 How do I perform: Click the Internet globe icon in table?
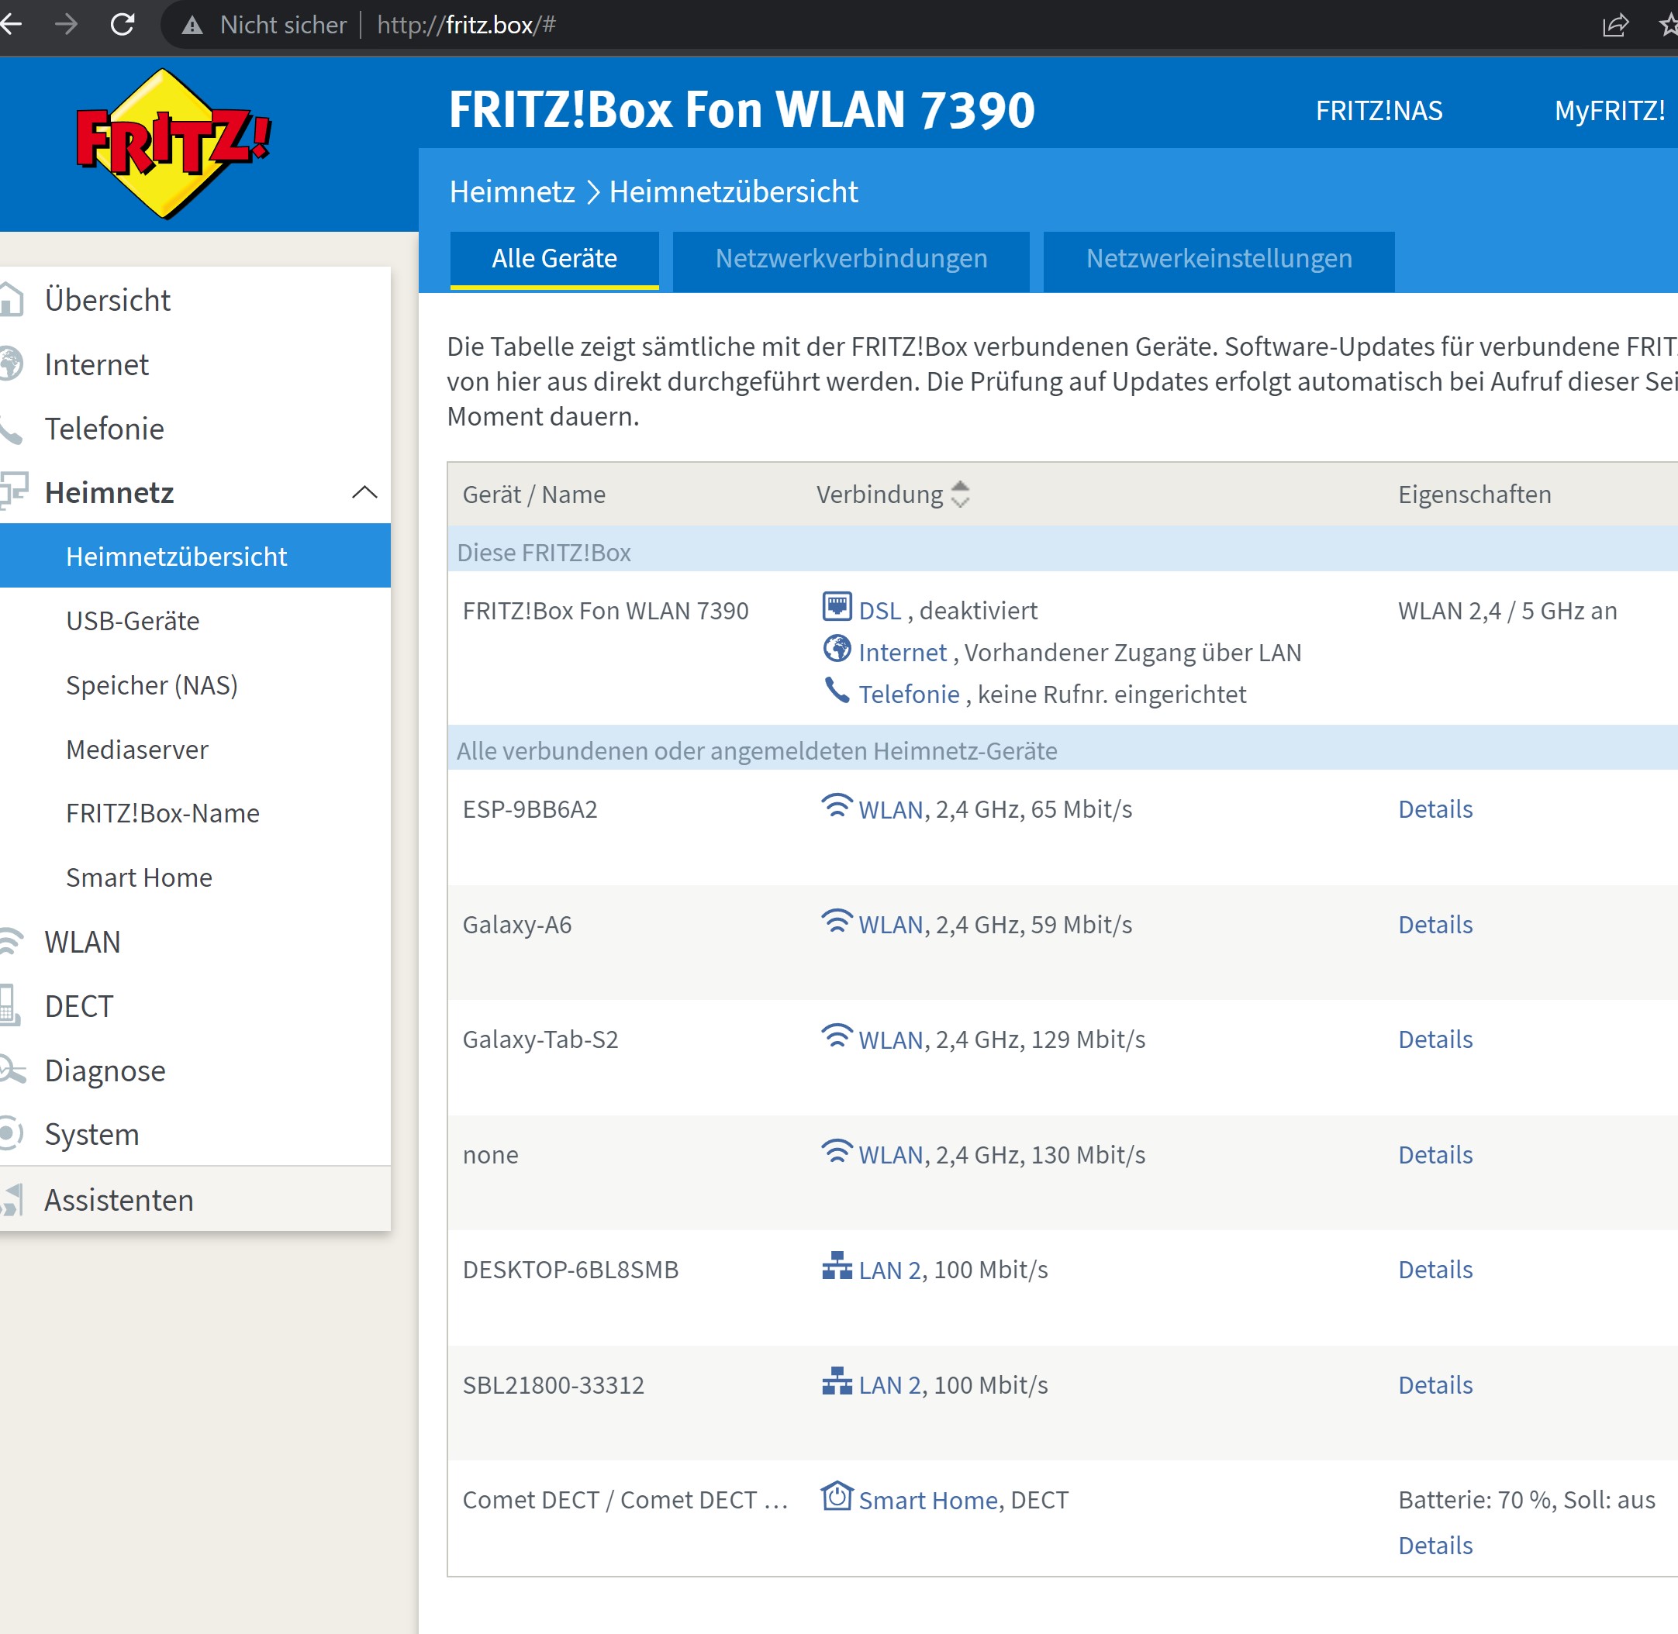coord(836,649)
